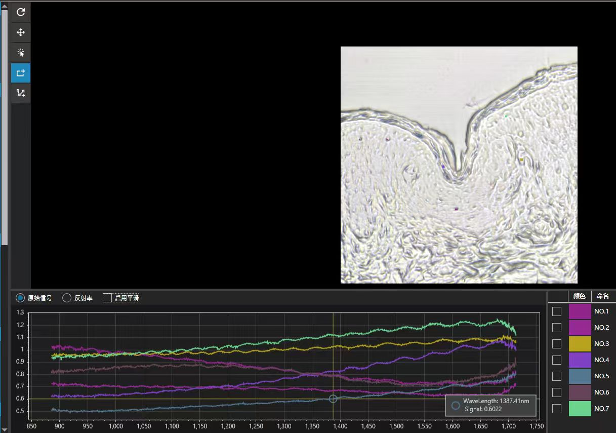
Task: Select the pan/move tool
Action: coord(21,32)
